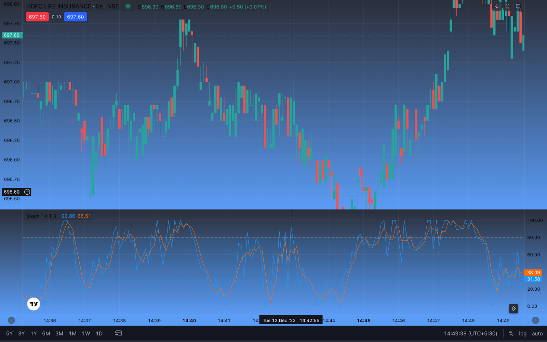Open the go to date calendar icon
547x342 pixels.
[x=118, y=333]
